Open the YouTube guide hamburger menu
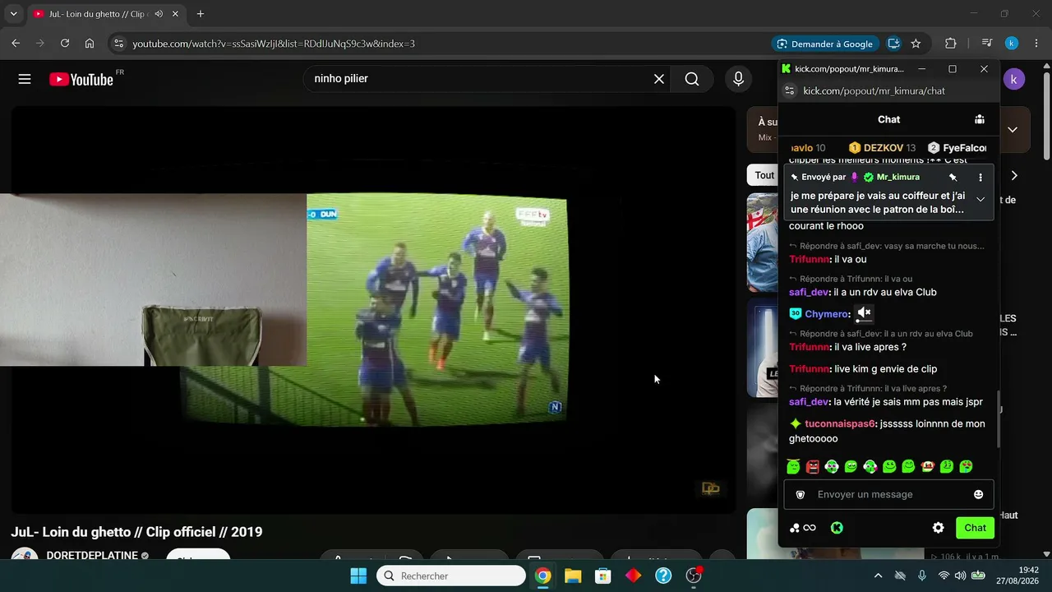 pyautogui.click(x=25, y=79)
